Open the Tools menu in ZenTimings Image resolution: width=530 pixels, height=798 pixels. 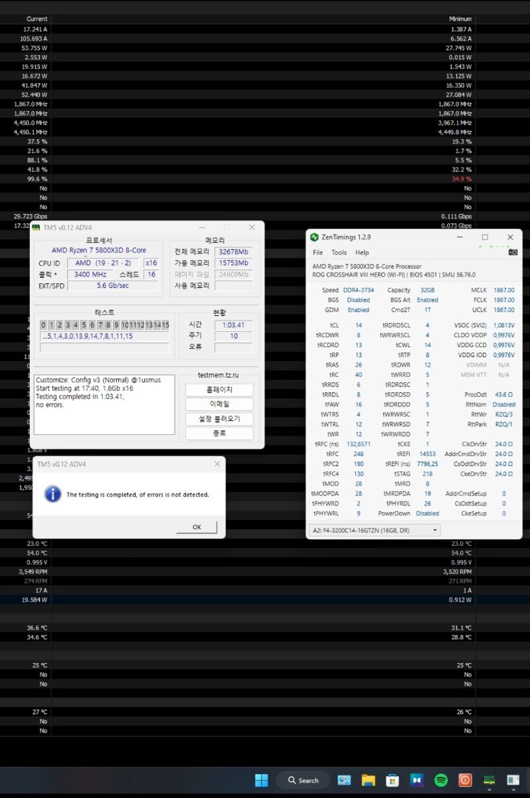click(x=339, y=253)
